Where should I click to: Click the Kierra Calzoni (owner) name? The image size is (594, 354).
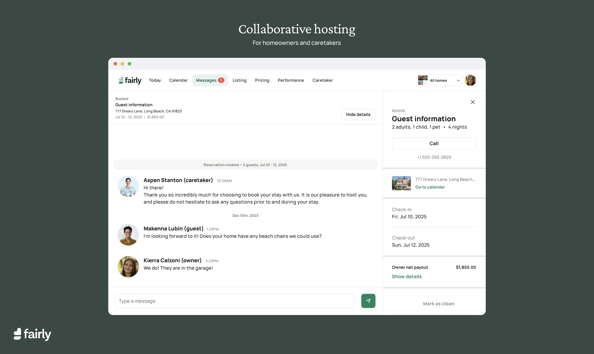(x=173, y=260)
